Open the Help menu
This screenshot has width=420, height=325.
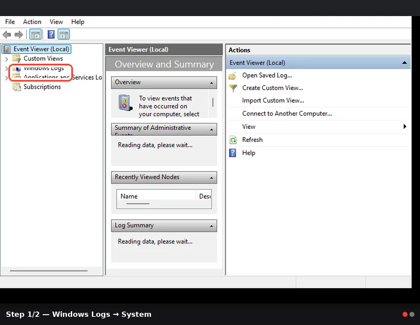[x=78, y=22]
